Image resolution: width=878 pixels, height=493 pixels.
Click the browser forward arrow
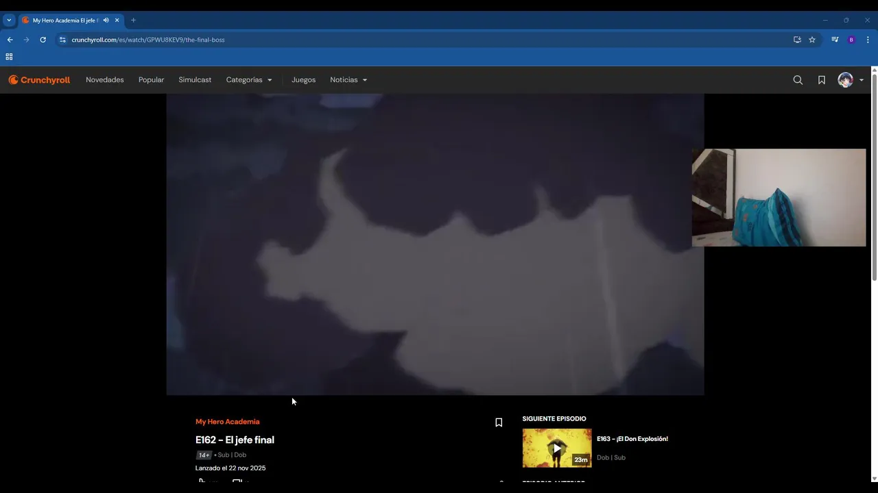tap(26, 40)
